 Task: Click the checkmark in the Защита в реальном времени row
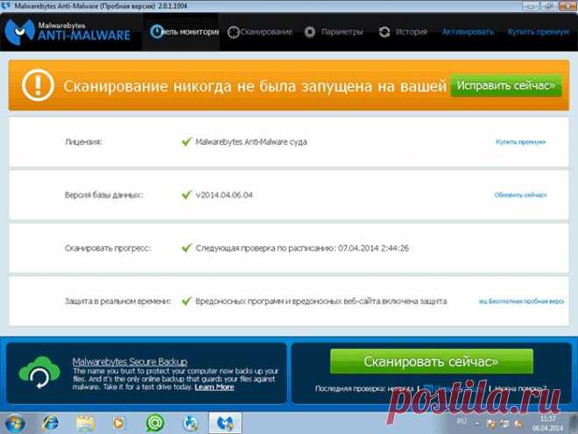pos(187,301)
